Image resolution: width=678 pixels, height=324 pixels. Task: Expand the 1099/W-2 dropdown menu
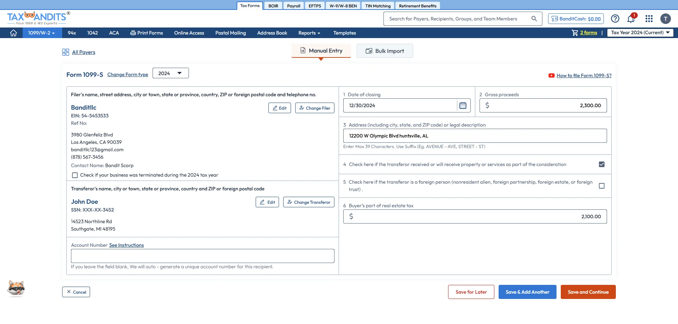[x=42, y=33]
